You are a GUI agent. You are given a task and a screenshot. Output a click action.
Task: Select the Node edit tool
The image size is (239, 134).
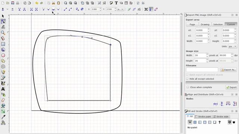coord(3,22)
